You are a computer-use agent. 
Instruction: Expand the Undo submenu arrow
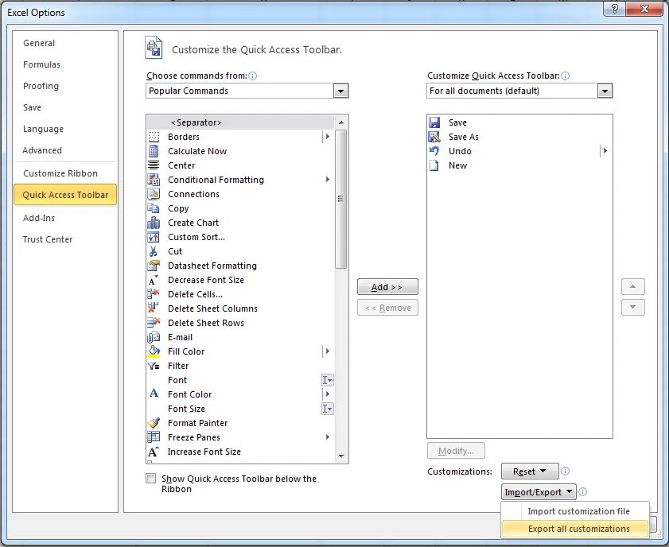tap(605, 151)
